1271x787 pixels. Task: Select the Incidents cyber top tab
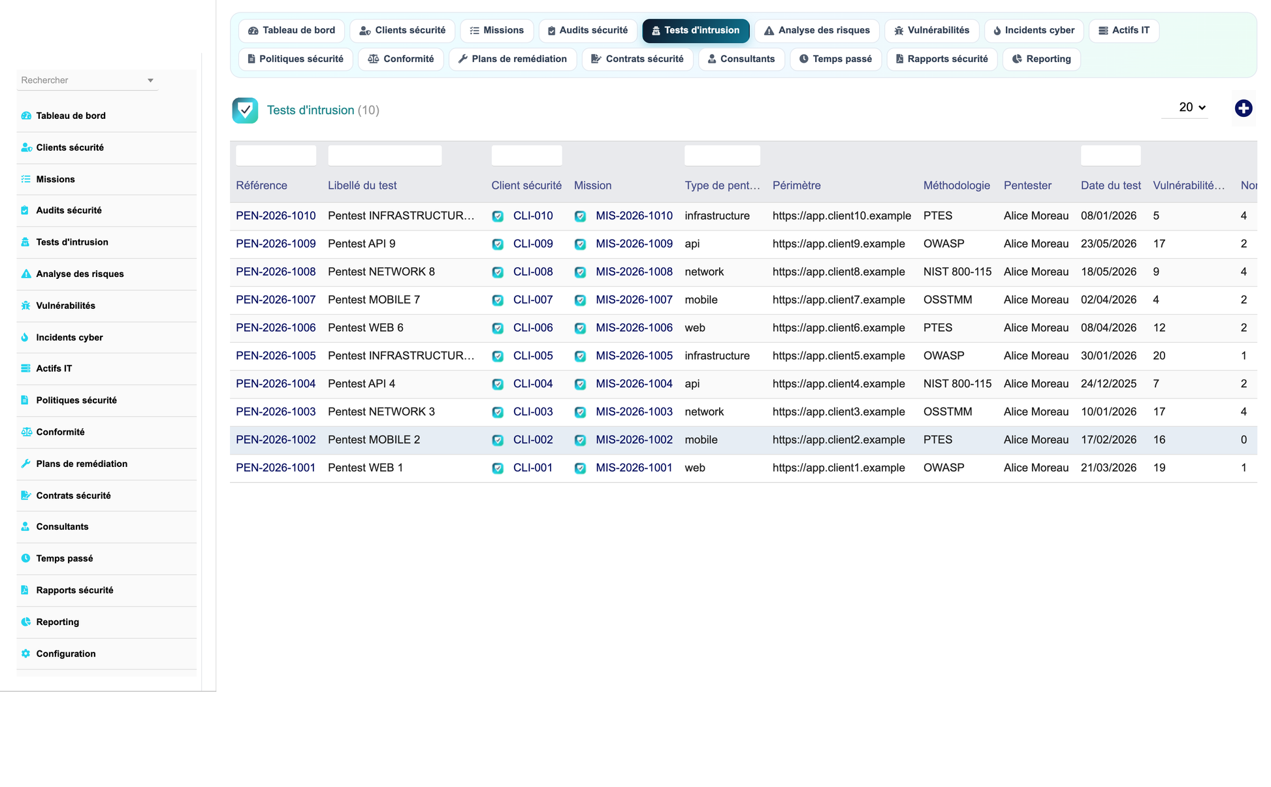pos(1034,31)
